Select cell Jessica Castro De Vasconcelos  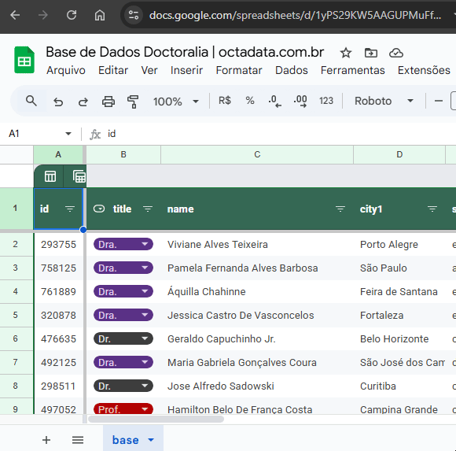click(257, 316)
